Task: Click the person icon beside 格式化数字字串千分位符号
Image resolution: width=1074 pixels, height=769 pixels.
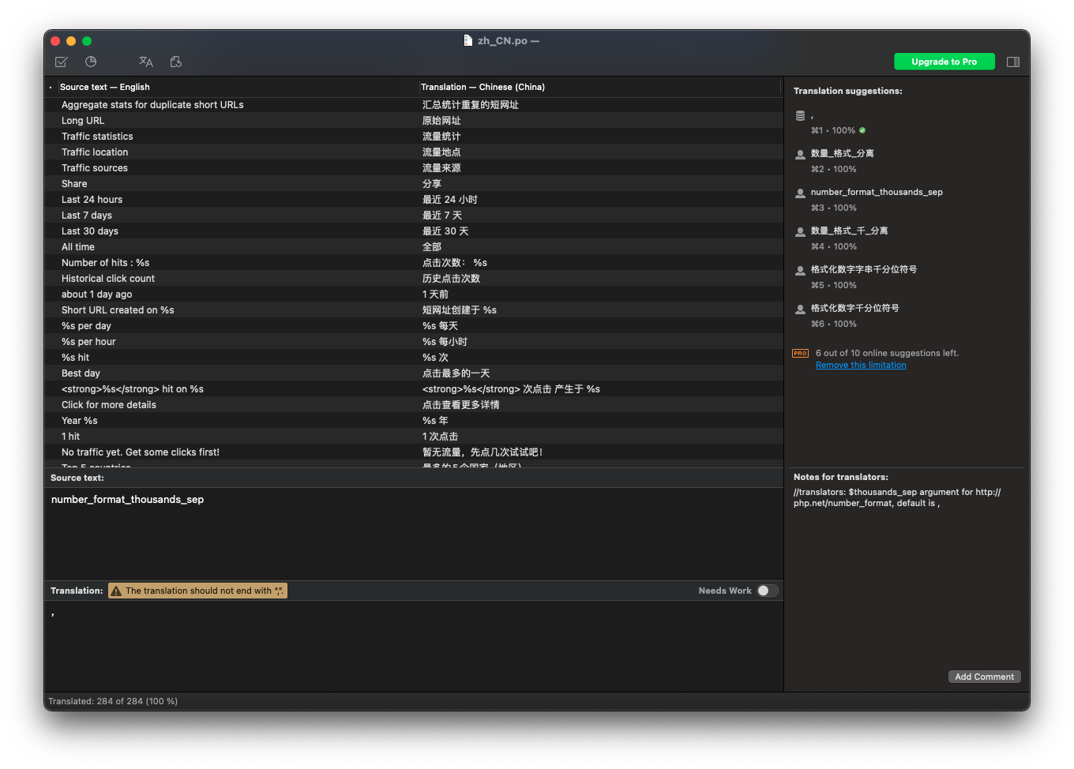Action: click(800, 271)
